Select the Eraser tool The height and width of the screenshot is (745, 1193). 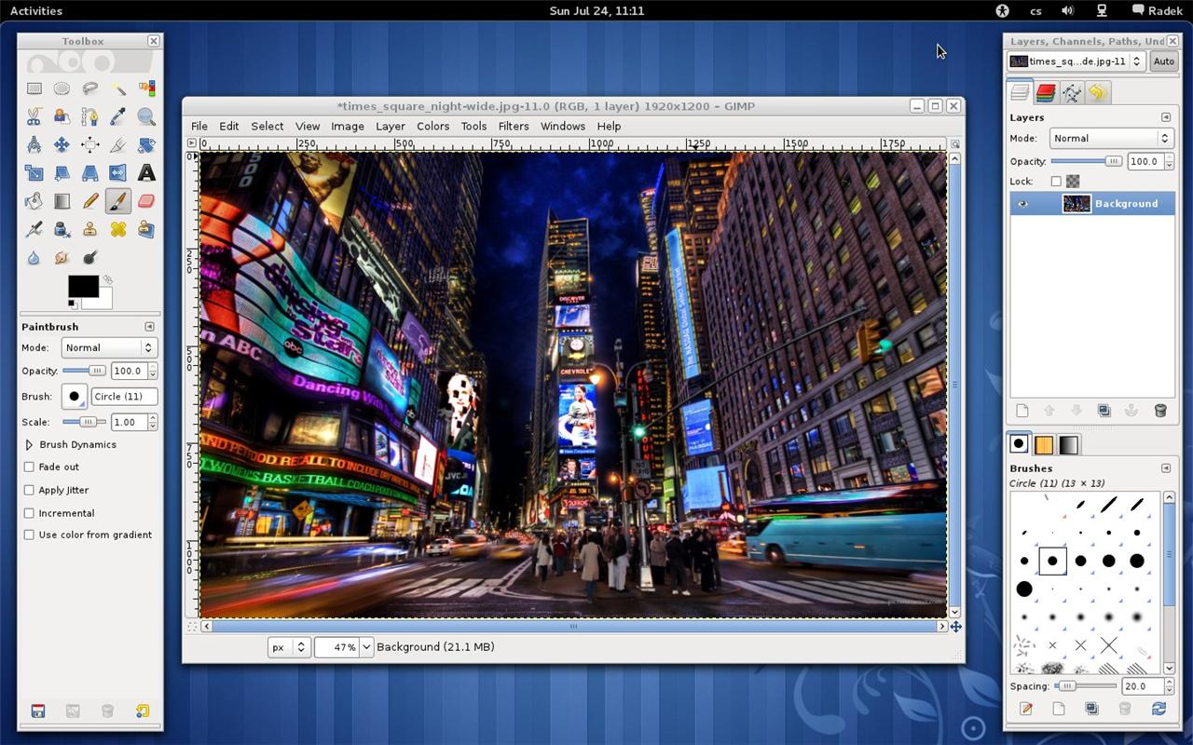[146, 200]
